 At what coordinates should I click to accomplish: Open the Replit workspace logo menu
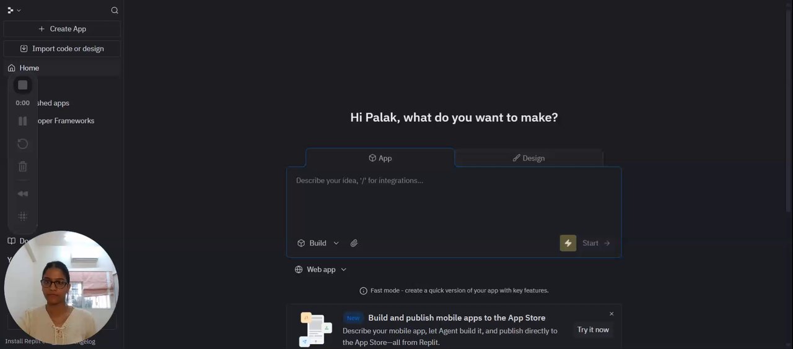tap(14, 11)
